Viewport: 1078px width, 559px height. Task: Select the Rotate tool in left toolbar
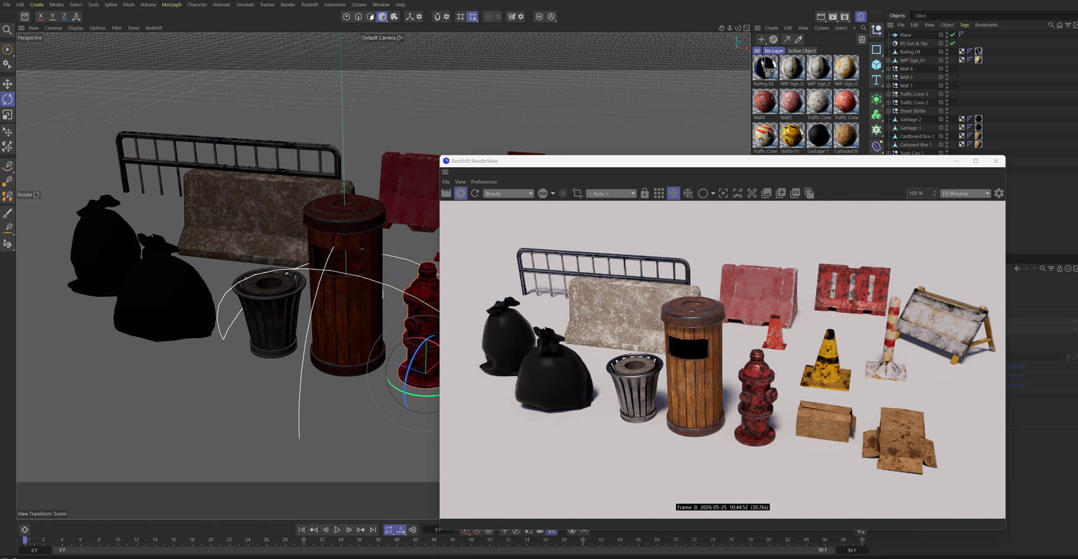(x=7, y=99)
